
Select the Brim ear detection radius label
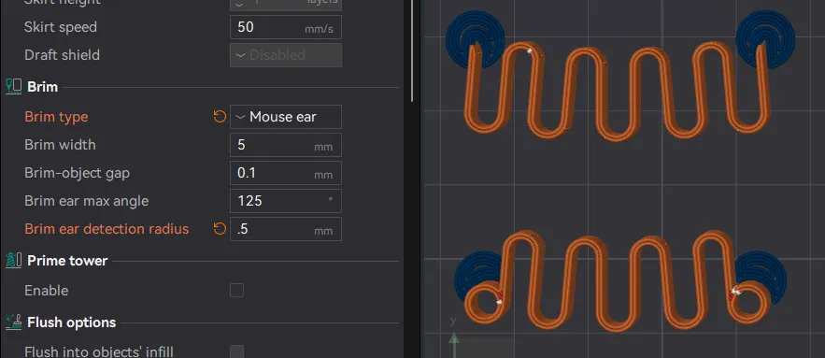107,229
